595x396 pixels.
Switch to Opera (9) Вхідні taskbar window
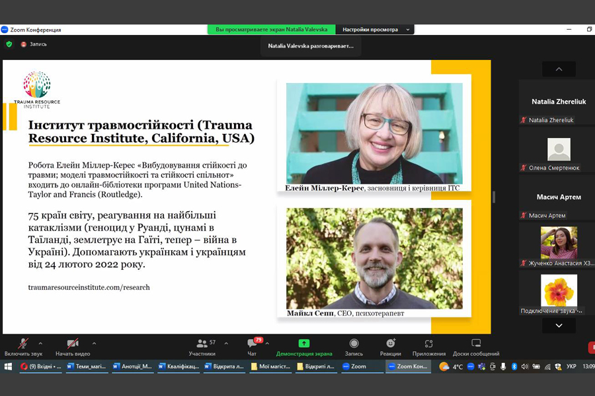40,366
